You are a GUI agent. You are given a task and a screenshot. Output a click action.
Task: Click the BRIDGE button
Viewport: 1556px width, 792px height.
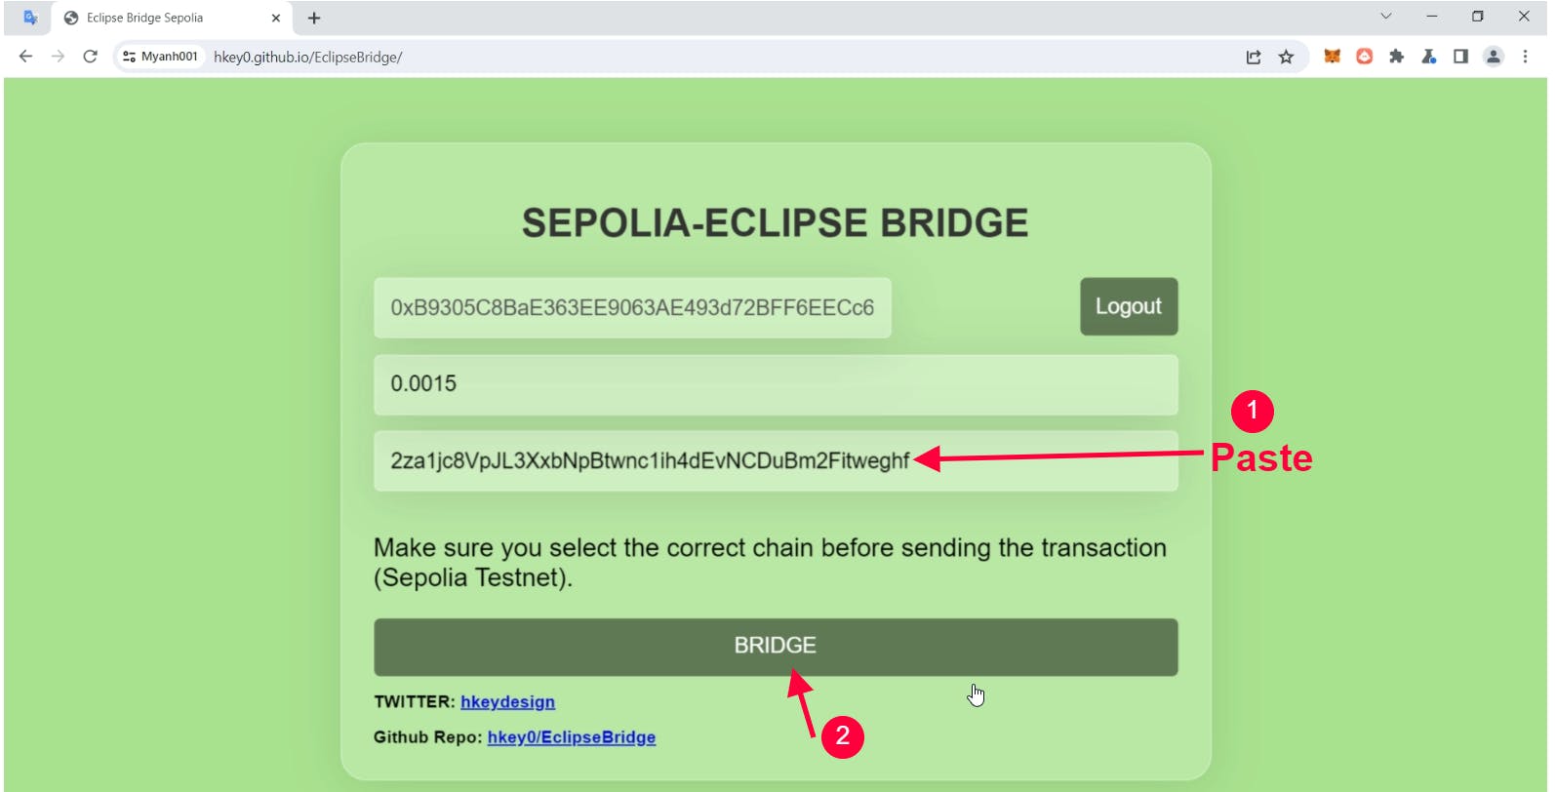776,647
